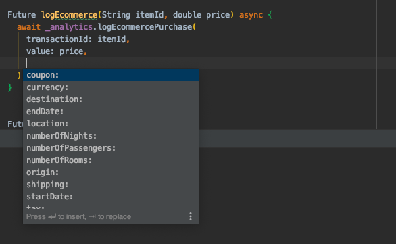This screenshot has width=396, height=244.
Task: Click the async keyword
Action: [251, 15]
